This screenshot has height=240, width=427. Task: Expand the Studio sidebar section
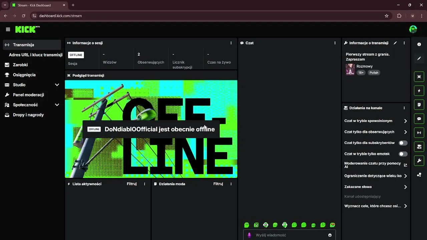pos(57,85)
